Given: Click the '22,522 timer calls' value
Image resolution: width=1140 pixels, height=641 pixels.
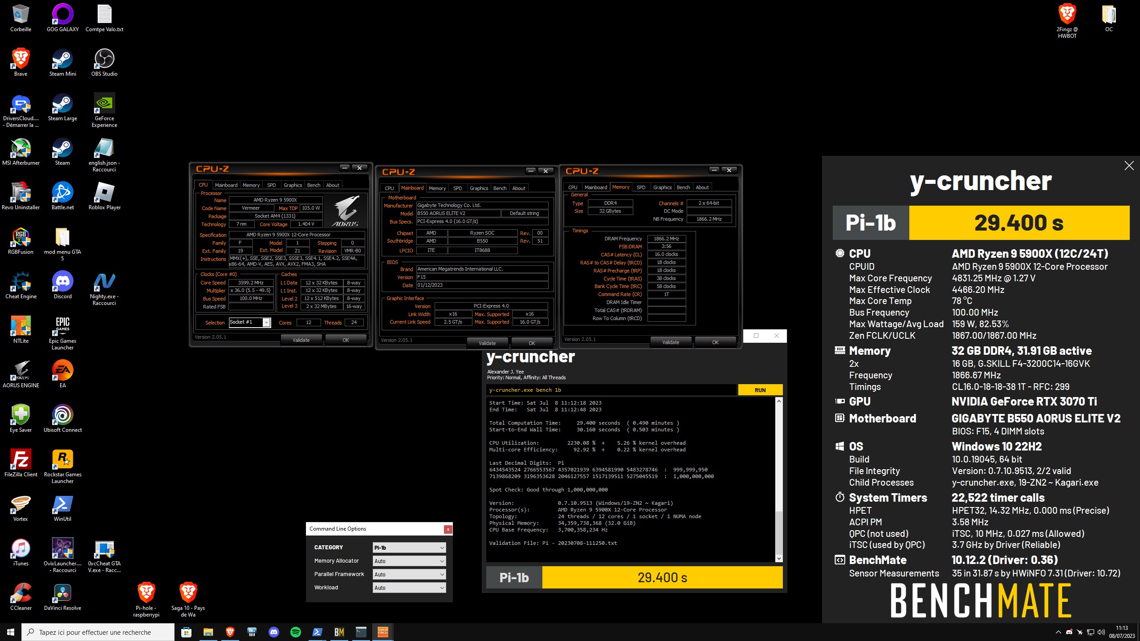Looking at the screenshot, I should click(998, 498).
